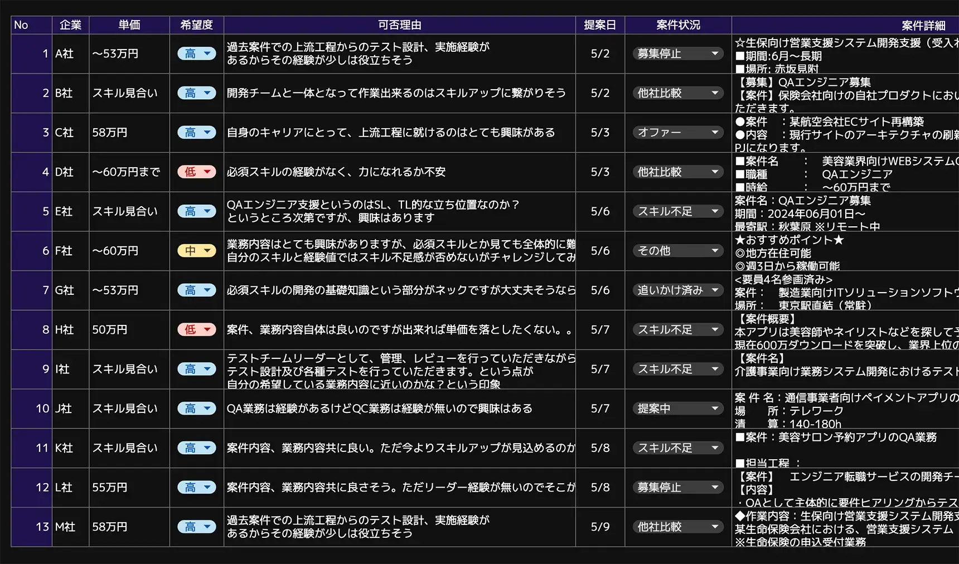Open the 希望度 dropdown for B社

pyautogui.click(x=197, y=93)
